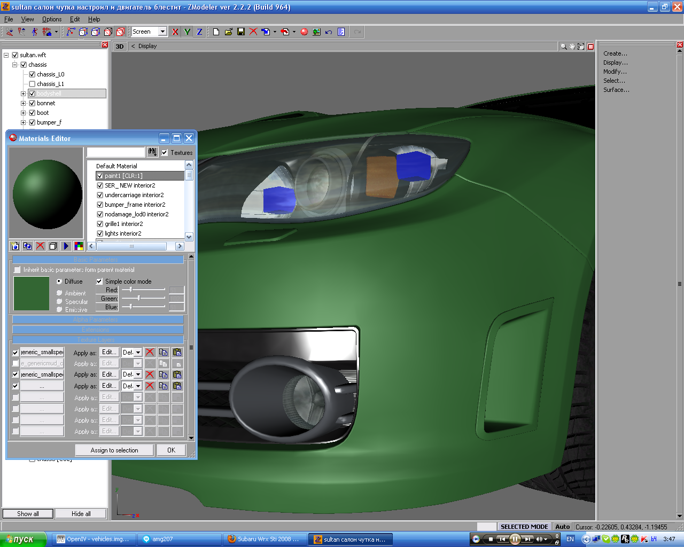
Task: Toggle the X axis constraint
Action: (x=175, y=32)
